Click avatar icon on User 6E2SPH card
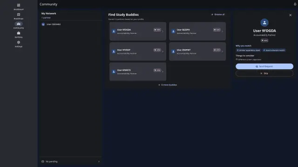Screen dimensions: 298x167 (173, 31)
